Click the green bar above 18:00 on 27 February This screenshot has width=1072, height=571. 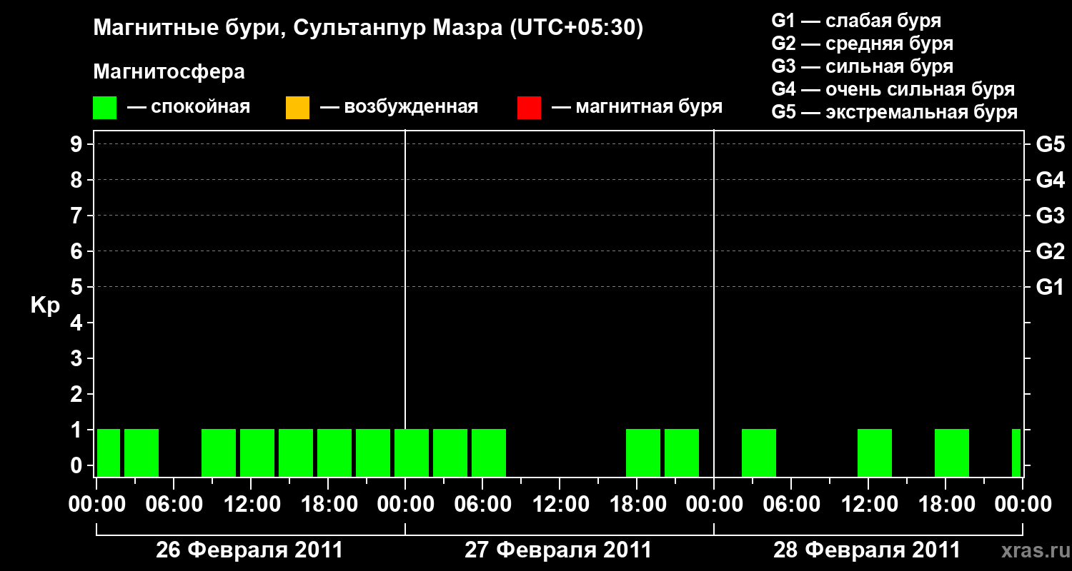(643, 453)
